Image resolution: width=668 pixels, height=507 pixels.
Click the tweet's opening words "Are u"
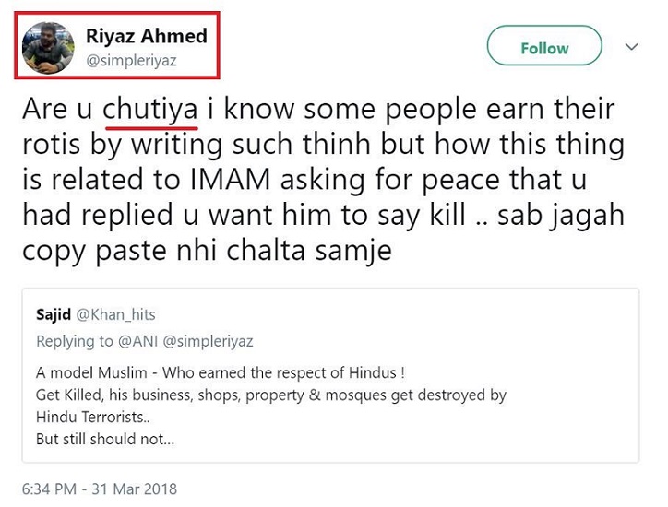pyautogui.click(x=57, y=110)
